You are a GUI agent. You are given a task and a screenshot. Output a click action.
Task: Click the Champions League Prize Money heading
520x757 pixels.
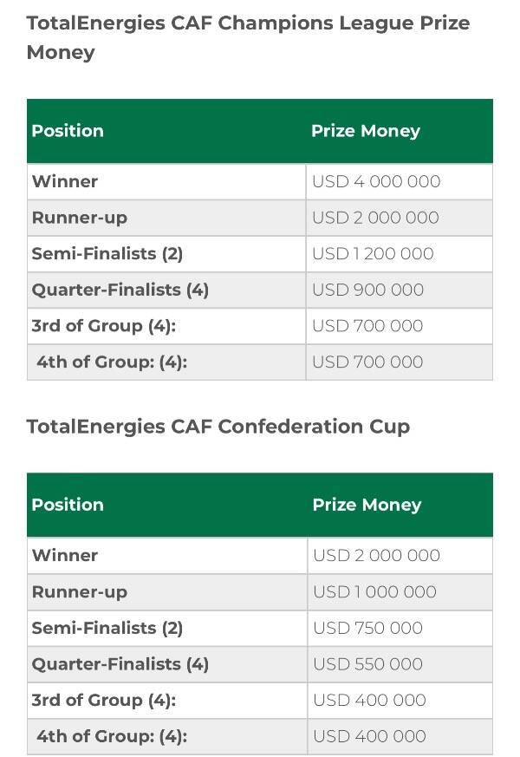(248, 37)
